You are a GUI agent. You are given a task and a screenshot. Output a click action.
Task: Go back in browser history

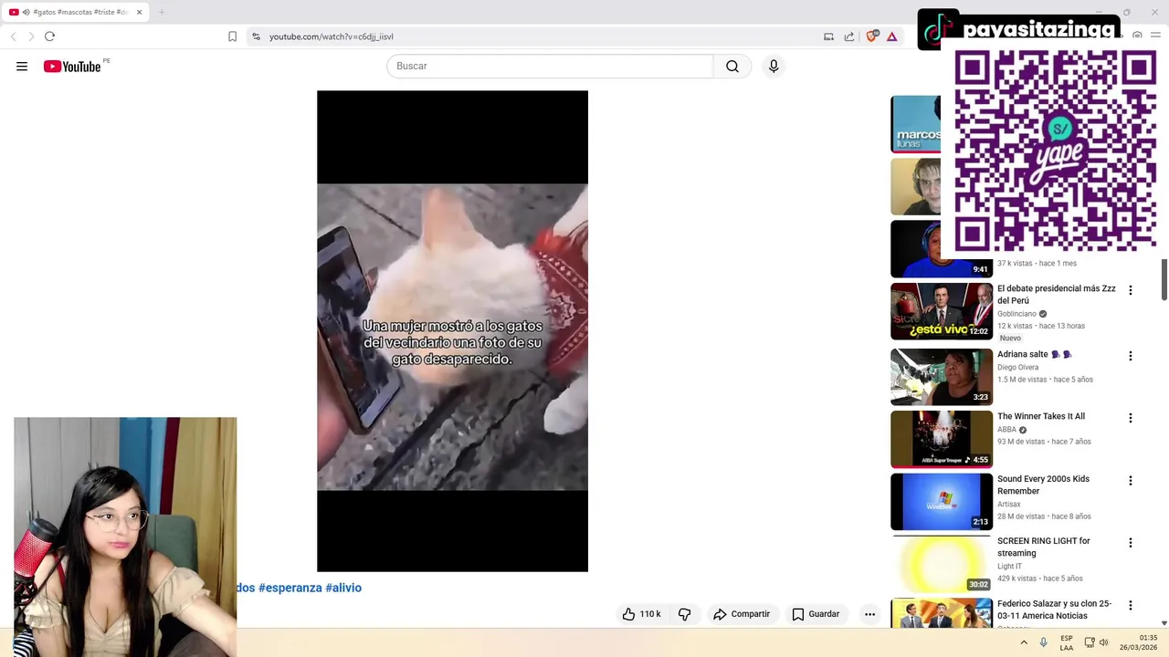coord(13,36)
